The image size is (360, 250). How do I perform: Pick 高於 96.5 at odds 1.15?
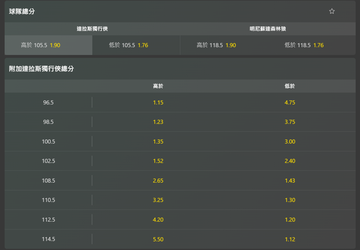point(158,102)
